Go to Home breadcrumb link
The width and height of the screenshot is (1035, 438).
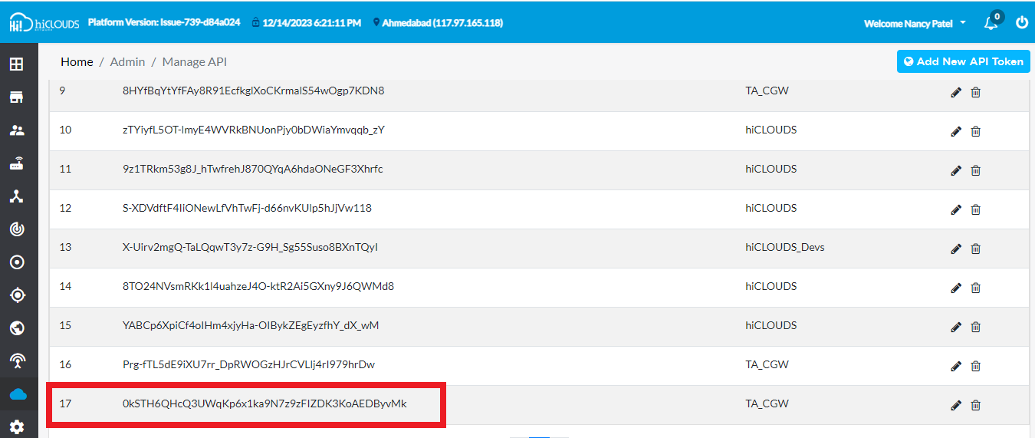tap(77, 61)
